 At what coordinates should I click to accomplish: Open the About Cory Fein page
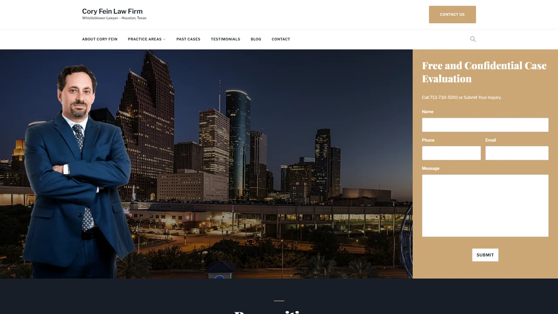(x=100, y=39)
